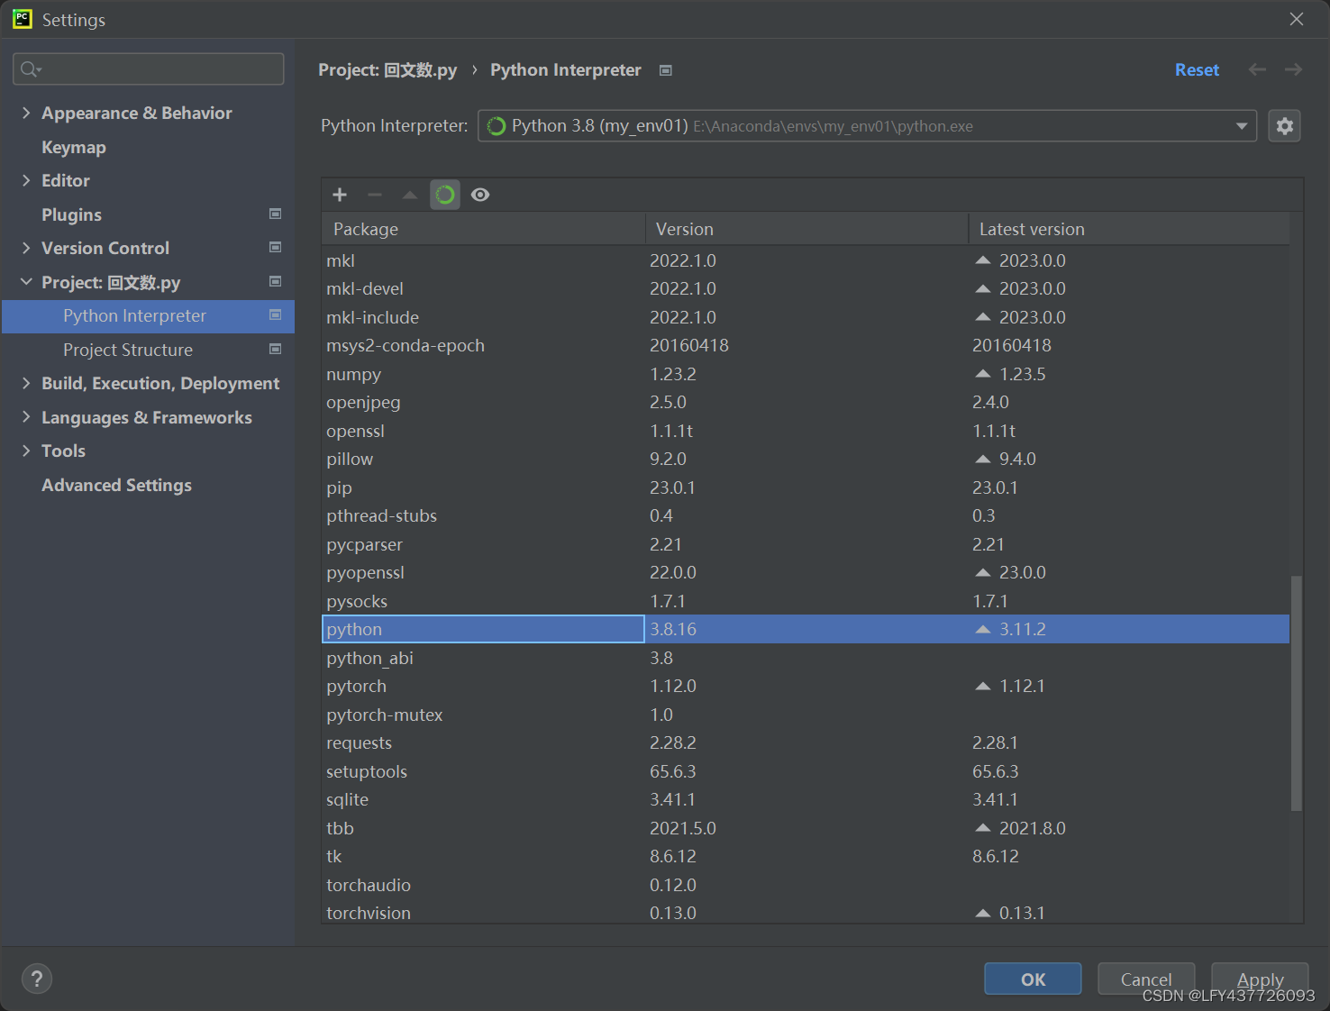Click python upgrade arrow for 3.11.2

[x=983, y=629]
